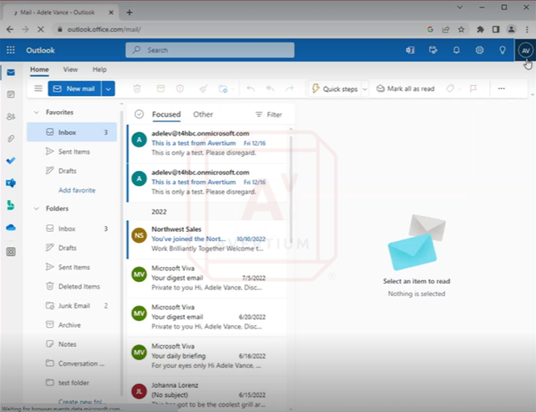Click the select-all messages circle checkbox
536x412 pixels.
click(139, 114)
